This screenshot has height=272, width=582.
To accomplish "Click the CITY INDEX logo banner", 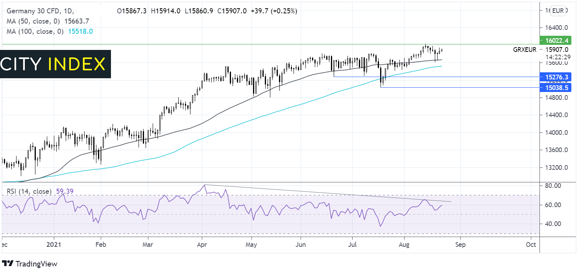I will 55,64.
